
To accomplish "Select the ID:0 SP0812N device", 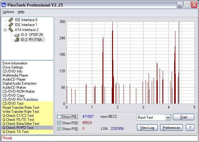I will pos(32,35).
